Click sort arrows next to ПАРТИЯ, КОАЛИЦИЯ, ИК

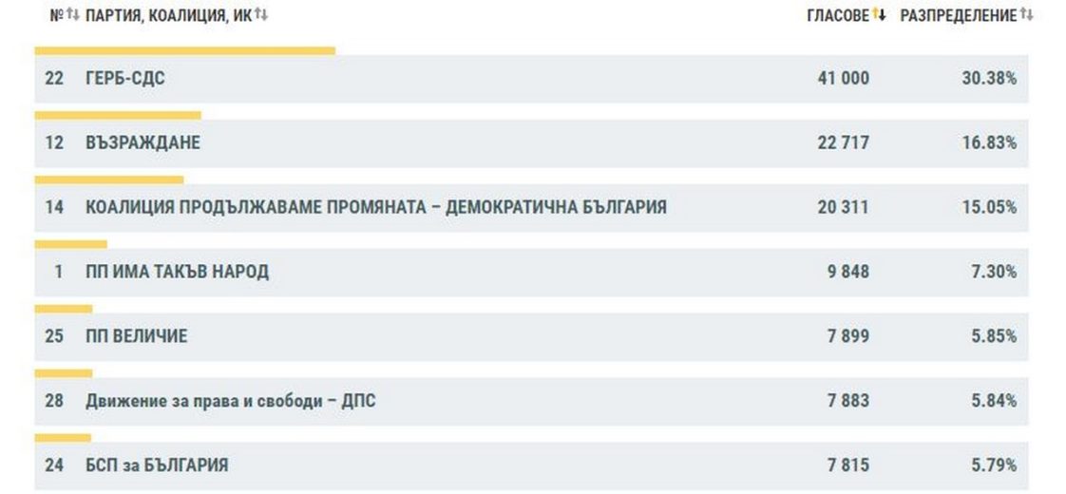[262, 15]
